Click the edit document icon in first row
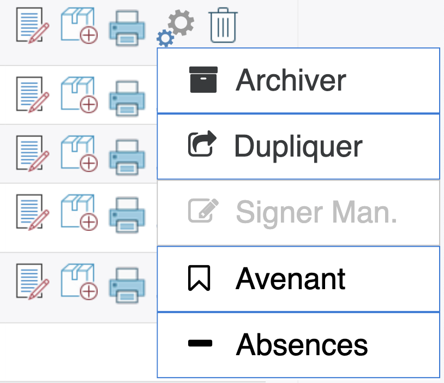Screen dimensions: 444x383 pyautogui.click(x=33, y=26)
